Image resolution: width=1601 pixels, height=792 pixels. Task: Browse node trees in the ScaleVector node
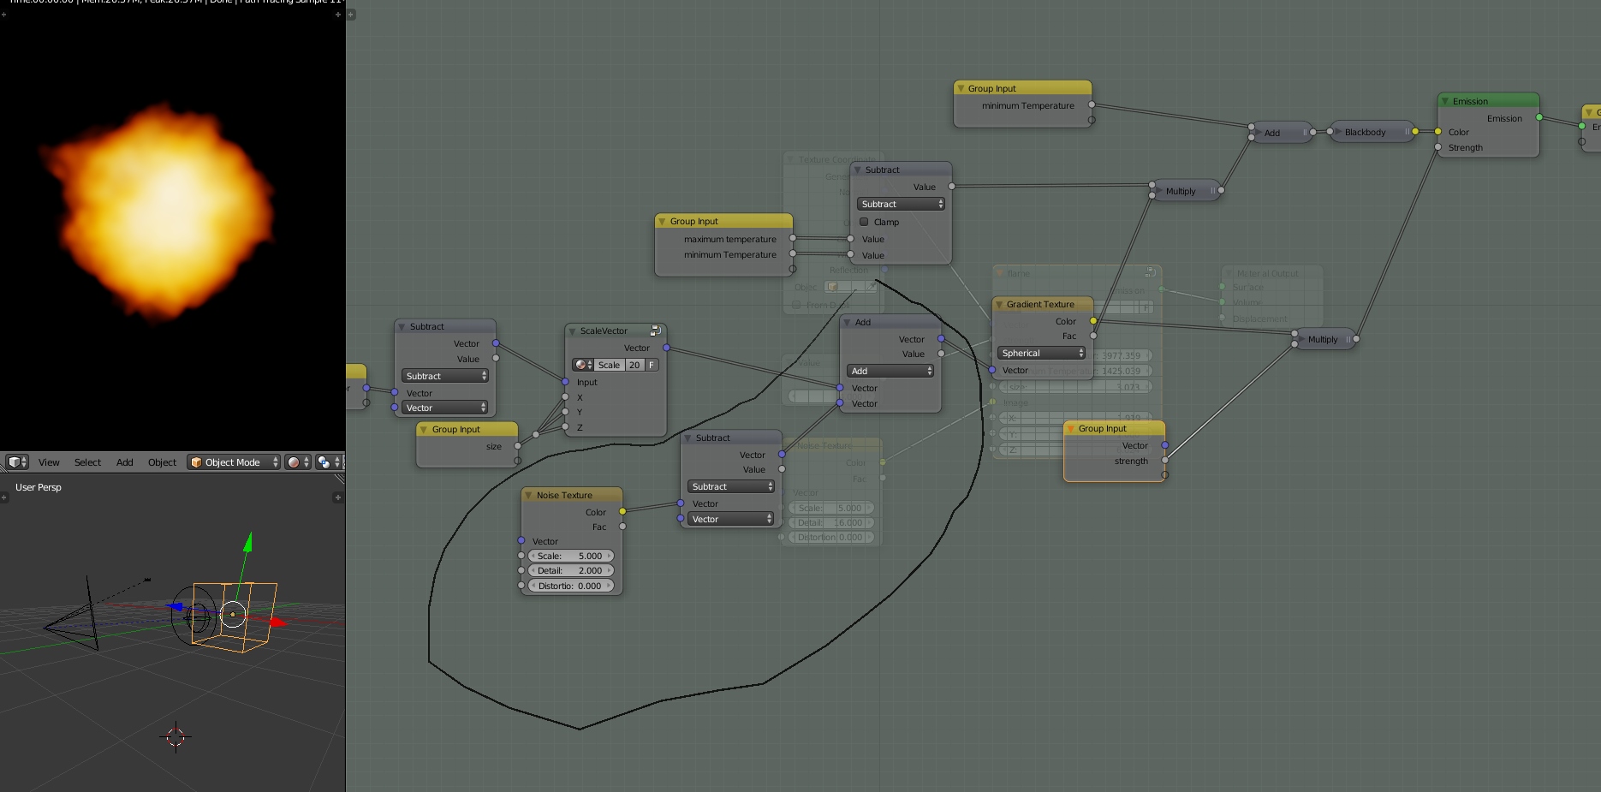pos(583,365)
